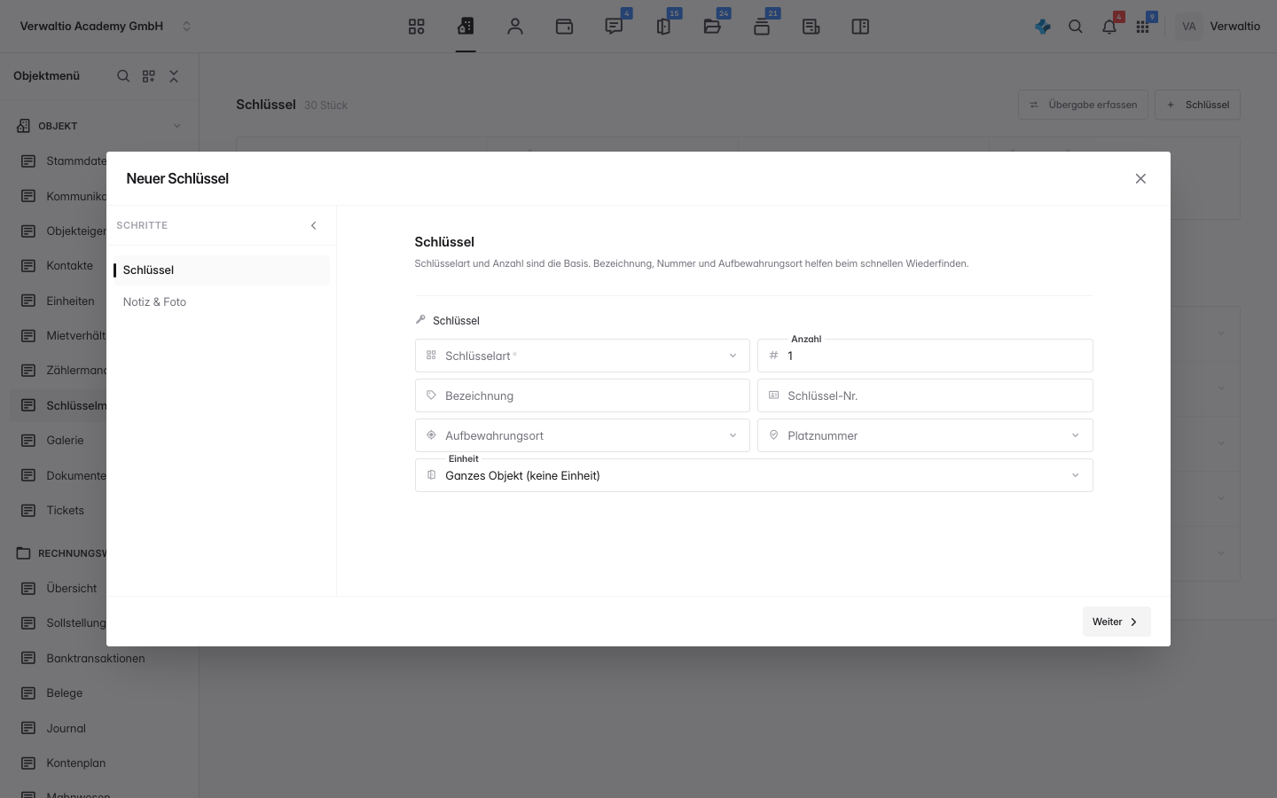This screenshot has height=798, width=1277.
Task: Open the chat messages icon with badge 4
Action: point(614,27)
